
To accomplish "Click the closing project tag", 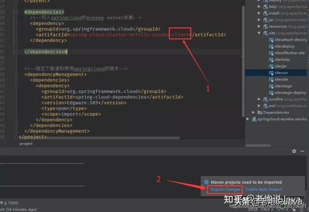I will tap(33, 137).
